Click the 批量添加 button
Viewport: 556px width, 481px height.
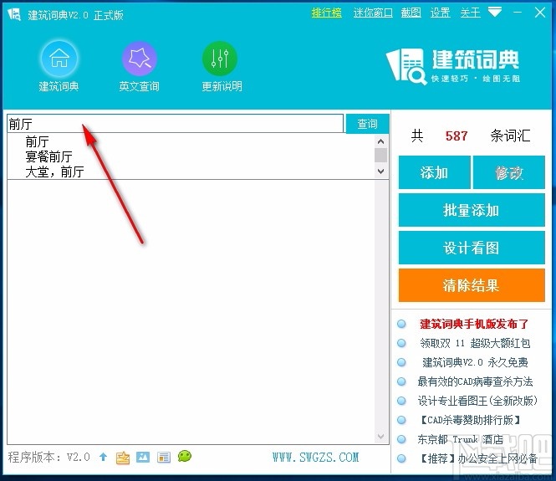[472, 210]
